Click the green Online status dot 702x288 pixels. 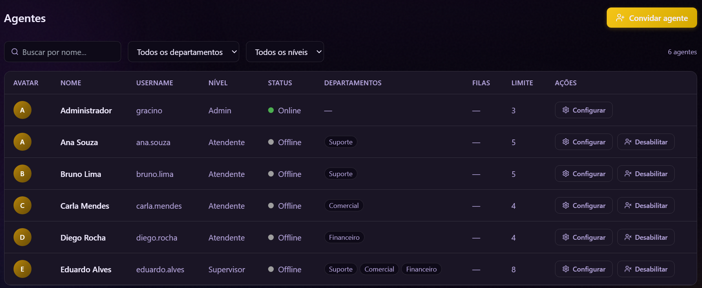point(271,110)
